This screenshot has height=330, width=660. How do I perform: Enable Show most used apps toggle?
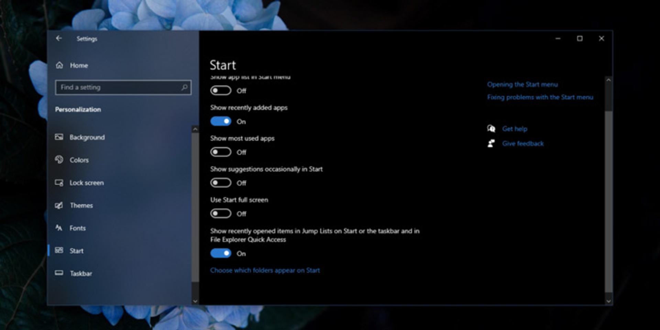[221, 152]
